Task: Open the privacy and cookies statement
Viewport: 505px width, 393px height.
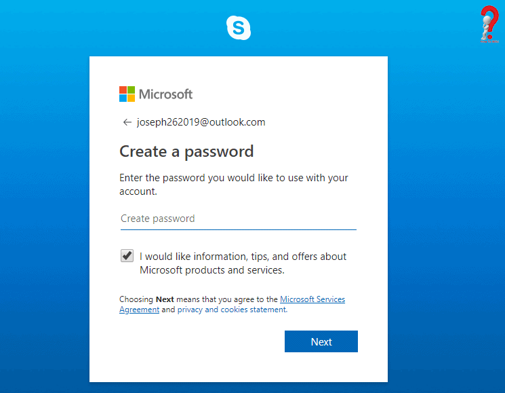Action: point(233,310)
